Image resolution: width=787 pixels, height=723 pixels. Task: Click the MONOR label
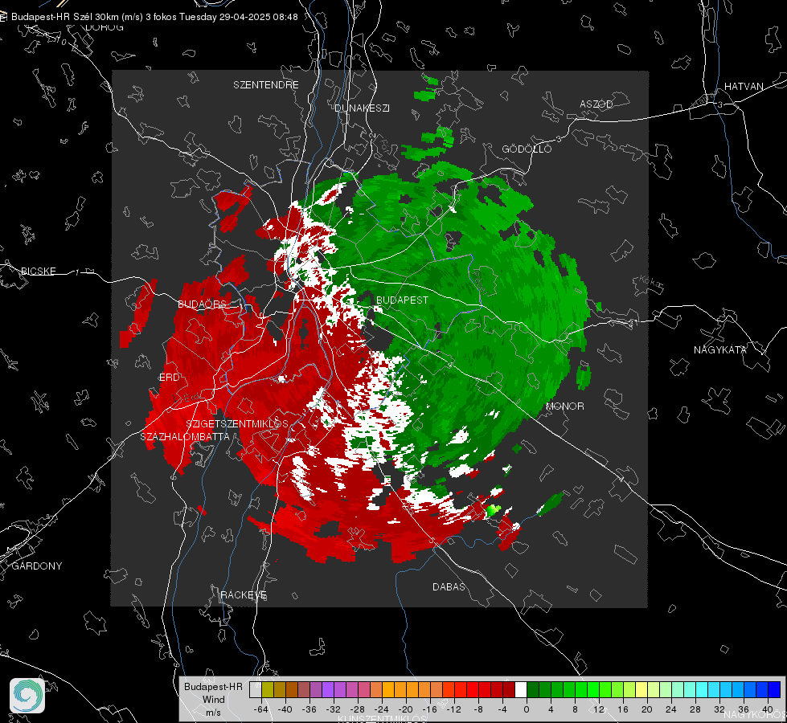pos(564,406)
